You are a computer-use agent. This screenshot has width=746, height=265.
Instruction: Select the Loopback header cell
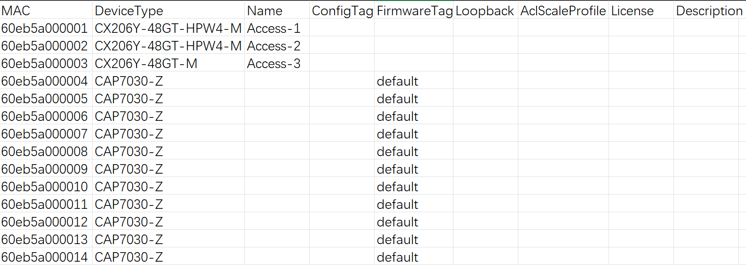point(486,10)
